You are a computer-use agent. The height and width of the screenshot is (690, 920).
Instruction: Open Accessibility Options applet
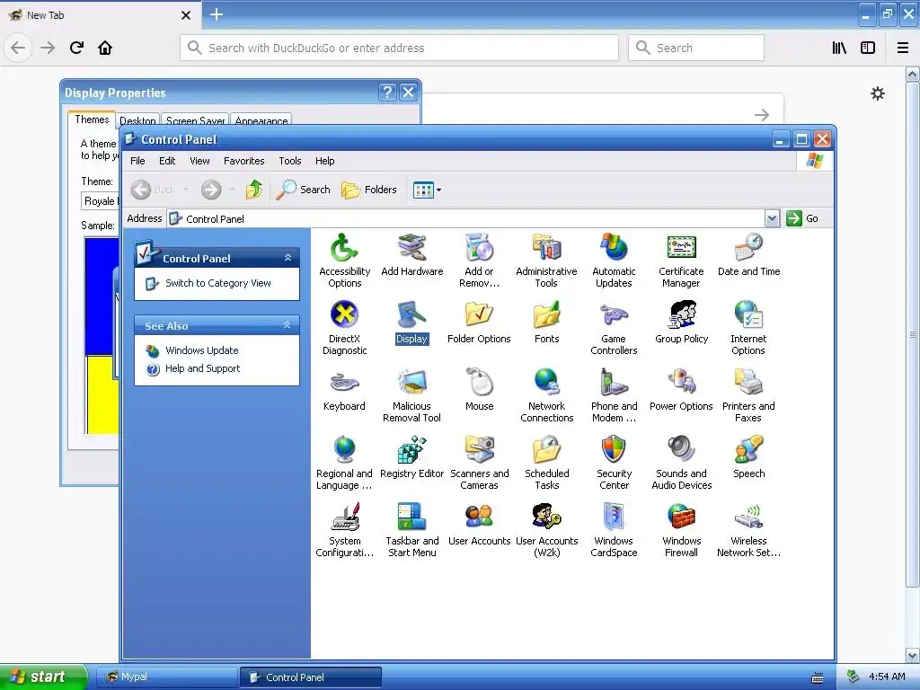(344, 261)
